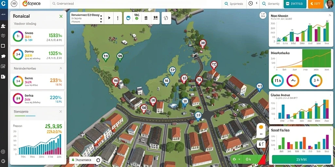Click the blue piggy bank toolbar icon
Screen dimensions: 335x167
[128, 18]
